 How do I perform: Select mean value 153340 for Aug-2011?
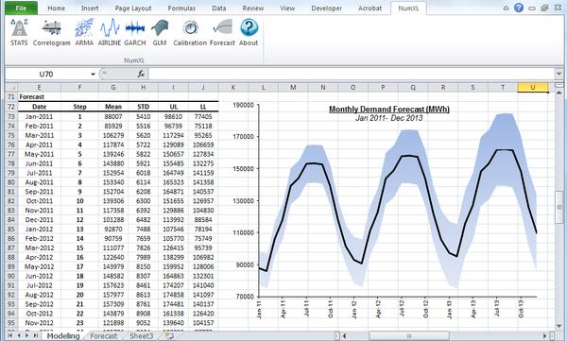(x=113, y=182)
